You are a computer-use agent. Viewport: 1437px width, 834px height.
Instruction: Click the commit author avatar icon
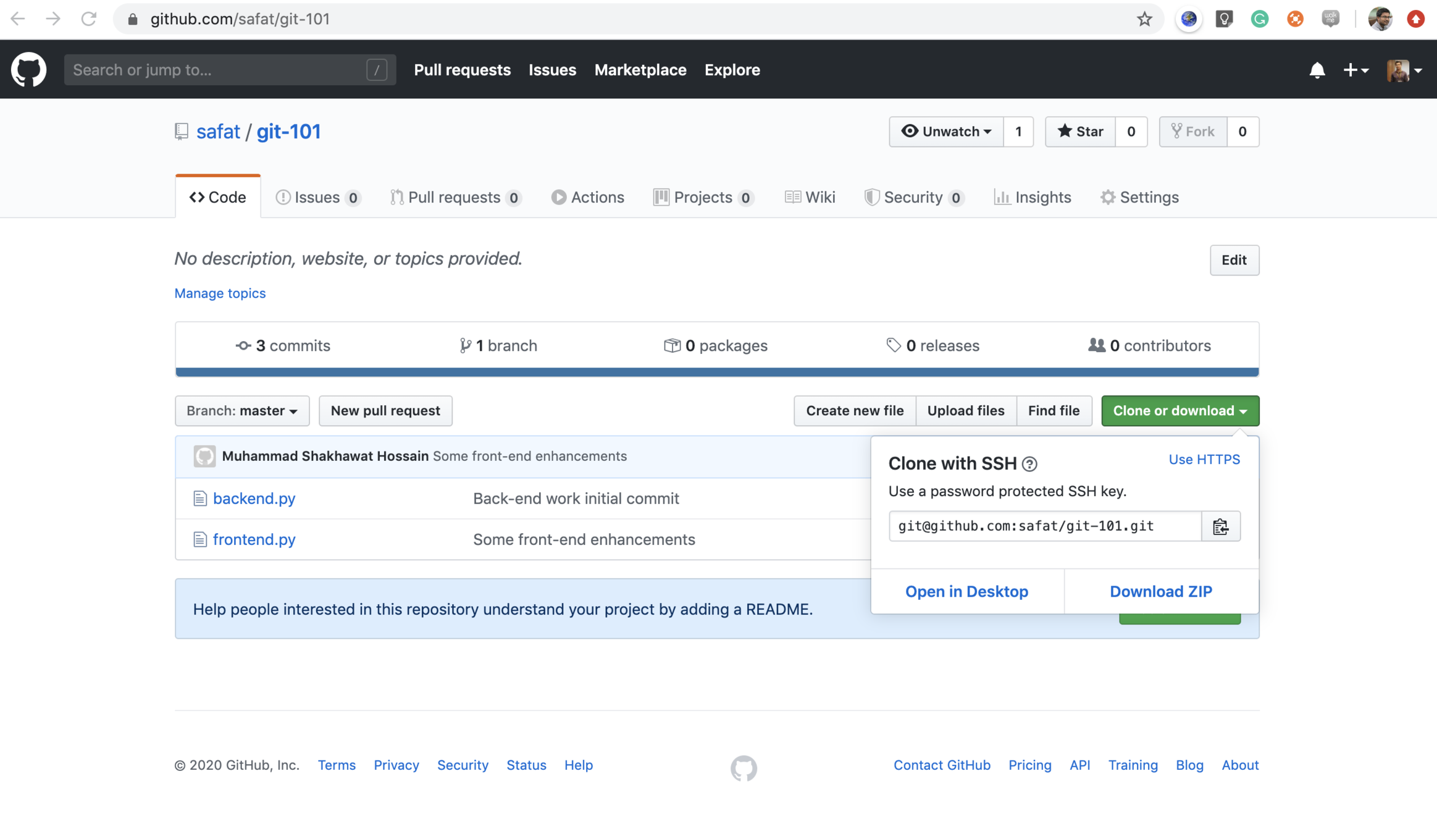pos(204,456)
